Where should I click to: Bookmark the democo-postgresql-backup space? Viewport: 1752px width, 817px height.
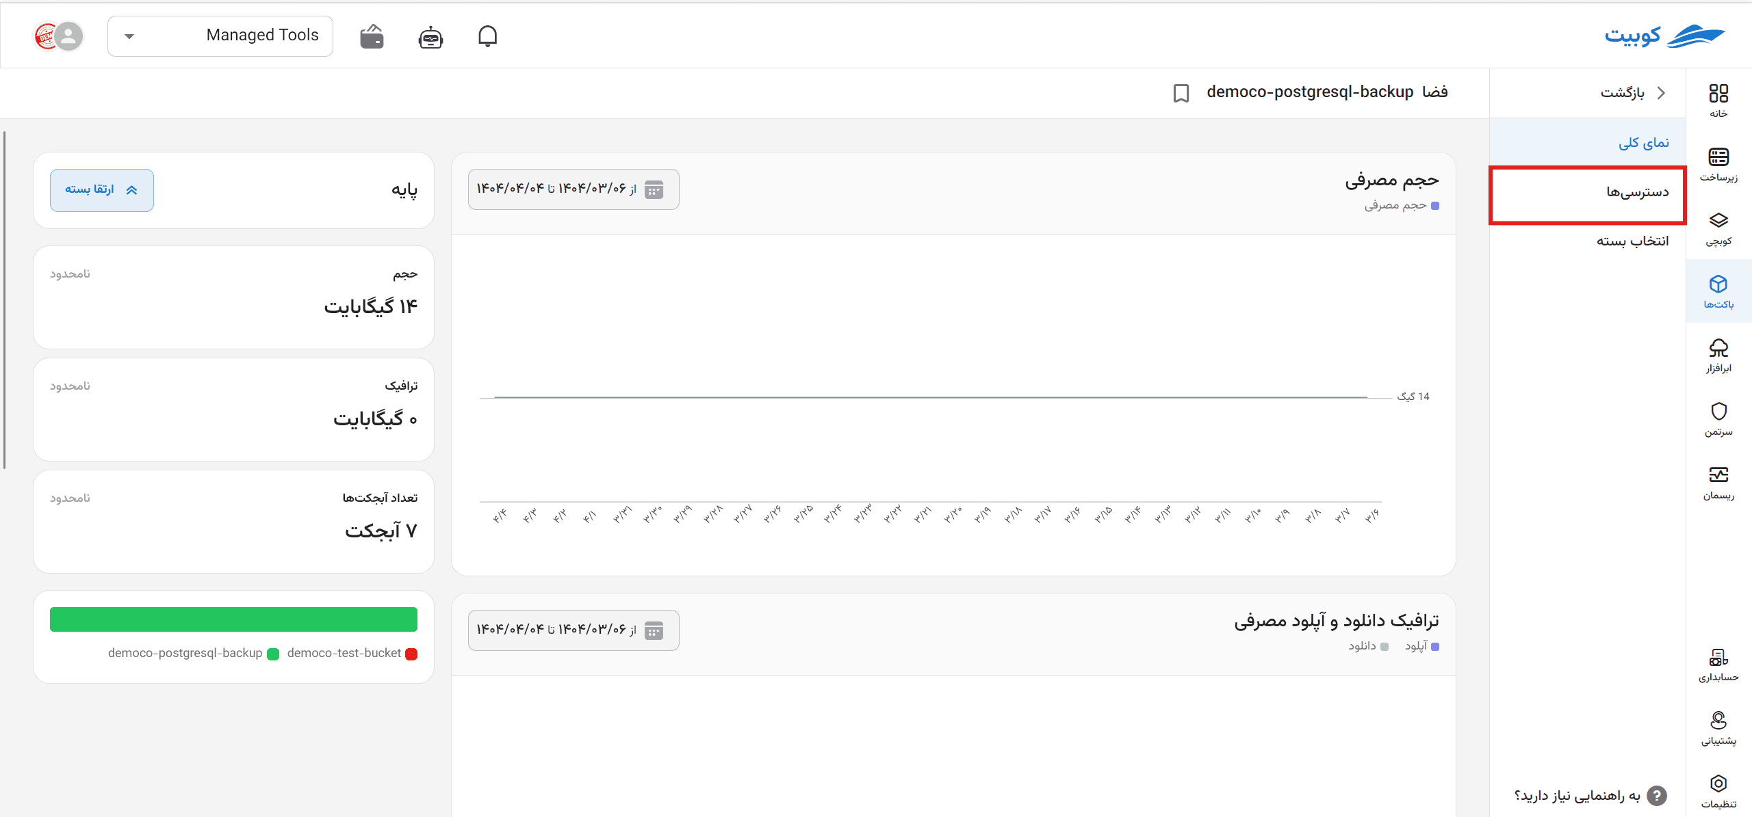[1181, 93]
